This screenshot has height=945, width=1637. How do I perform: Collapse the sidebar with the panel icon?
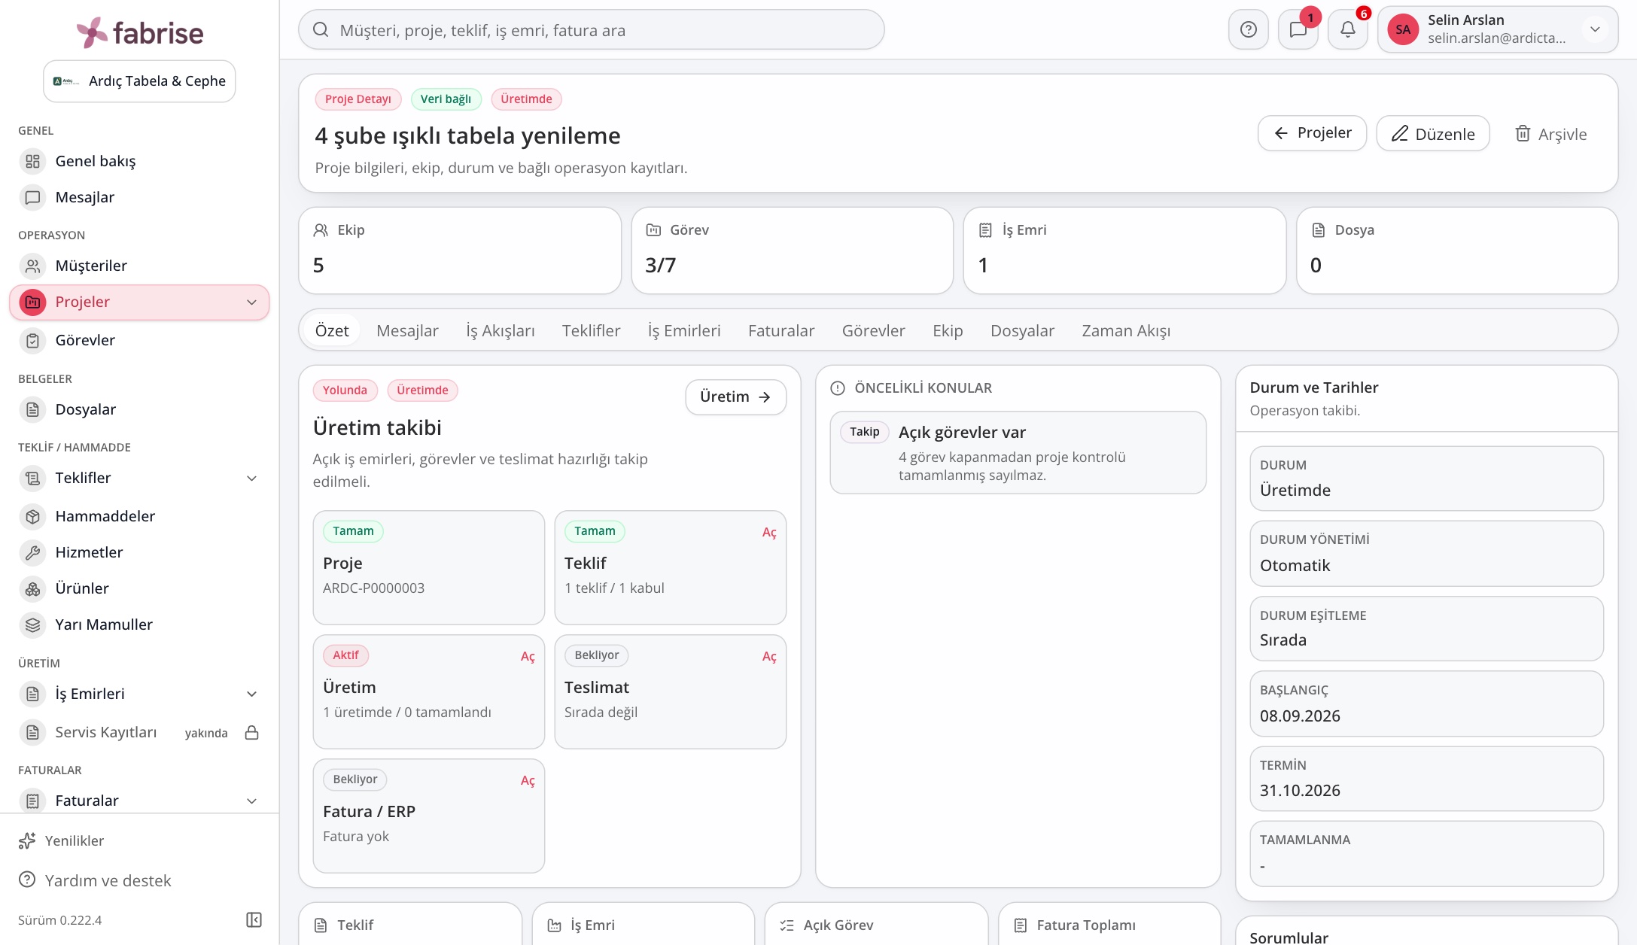(254, 919)
